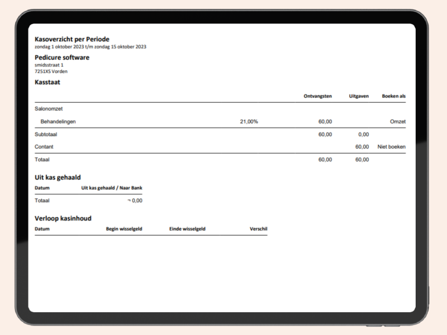The image size is (447, 335).
Task: Select the Verschil column header
Action: pyautogui.click(x=258, y=229)
